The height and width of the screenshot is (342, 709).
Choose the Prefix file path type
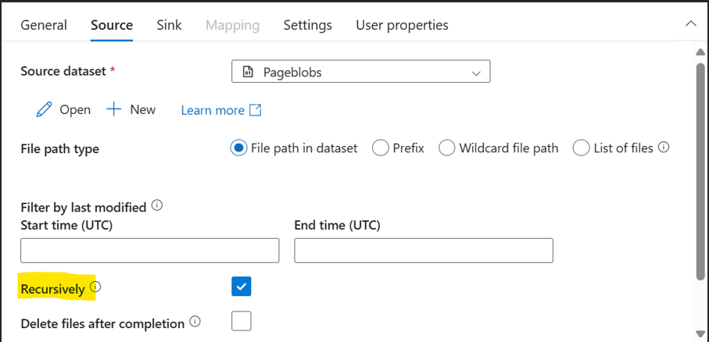click(x=381, y=148)
